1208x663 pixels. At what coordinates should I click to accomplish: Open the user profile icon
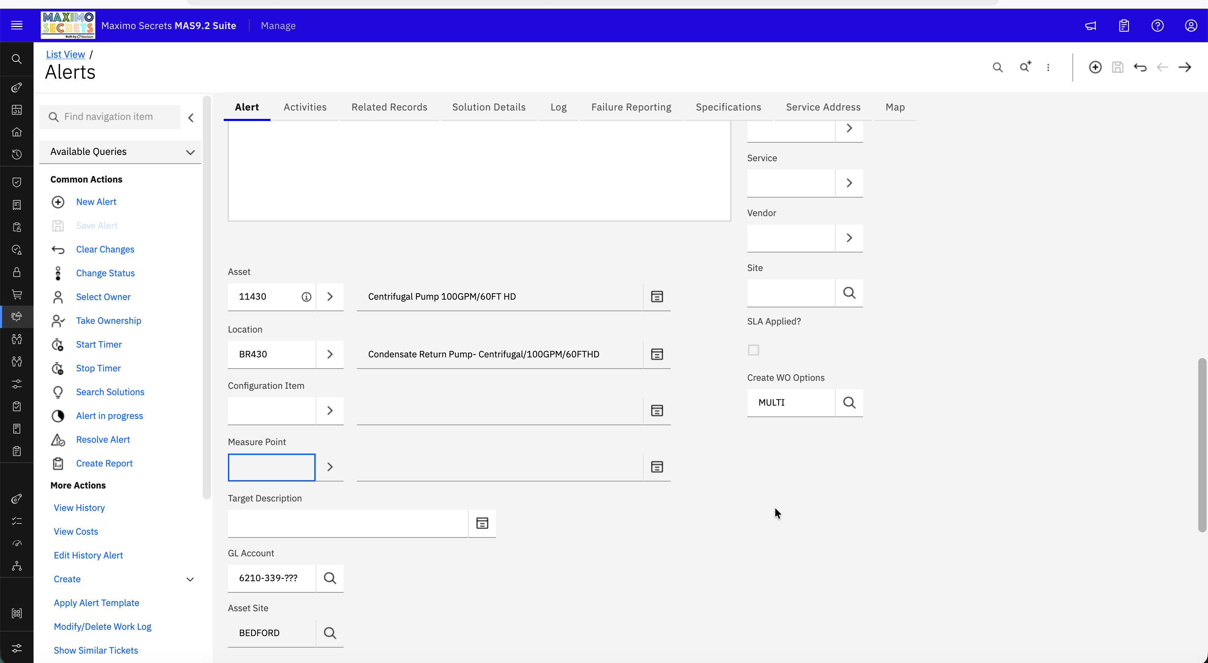(1191, 25)
